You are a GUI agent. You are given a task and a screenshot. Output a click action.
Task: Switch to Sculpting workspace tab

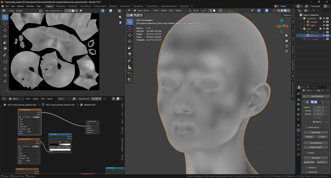pos(72,6)
